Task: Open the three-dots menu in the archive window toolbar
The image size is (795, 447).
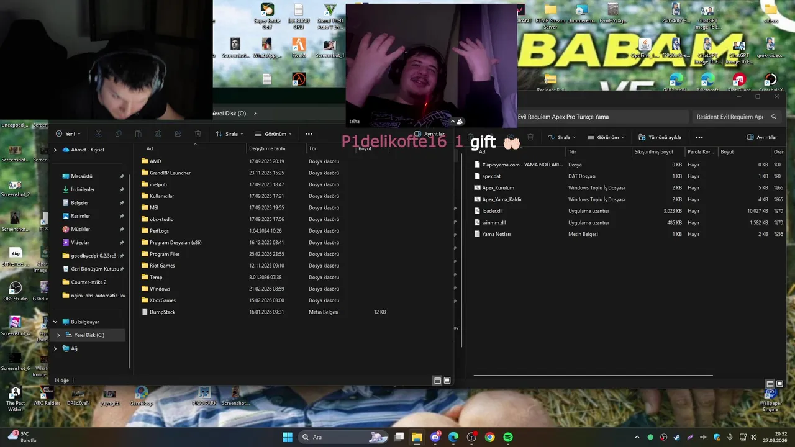Action: pyautogui.click(x=699, y=137)
